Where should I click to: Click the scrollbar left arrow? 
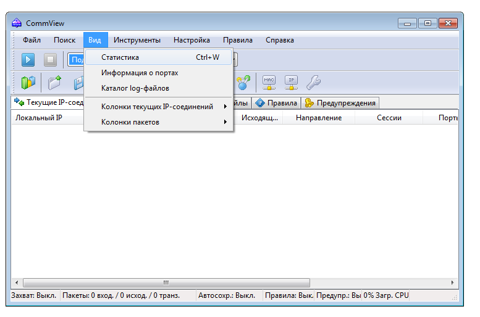(x=17, y=282)
